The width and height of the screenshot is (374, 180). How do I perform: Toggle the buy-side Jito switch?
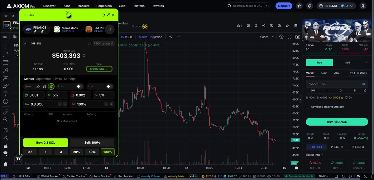(80, 86)
